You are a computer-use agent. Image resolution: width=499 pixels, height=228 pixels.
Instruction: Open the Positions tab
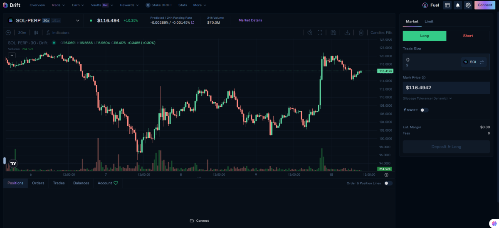tap(15, 183)
